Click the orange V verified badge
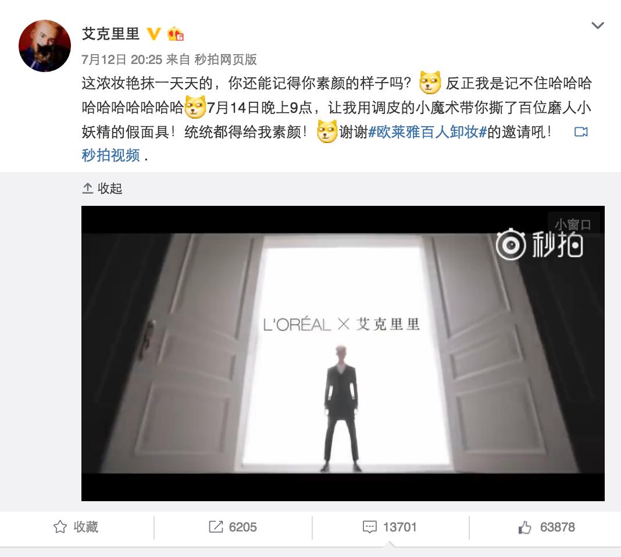 click(x=154, y=34)
